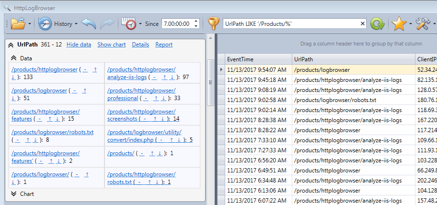Click the time range ruler-clock icon
This screenshot has width=437, height=205.
(x=129, y=23)
